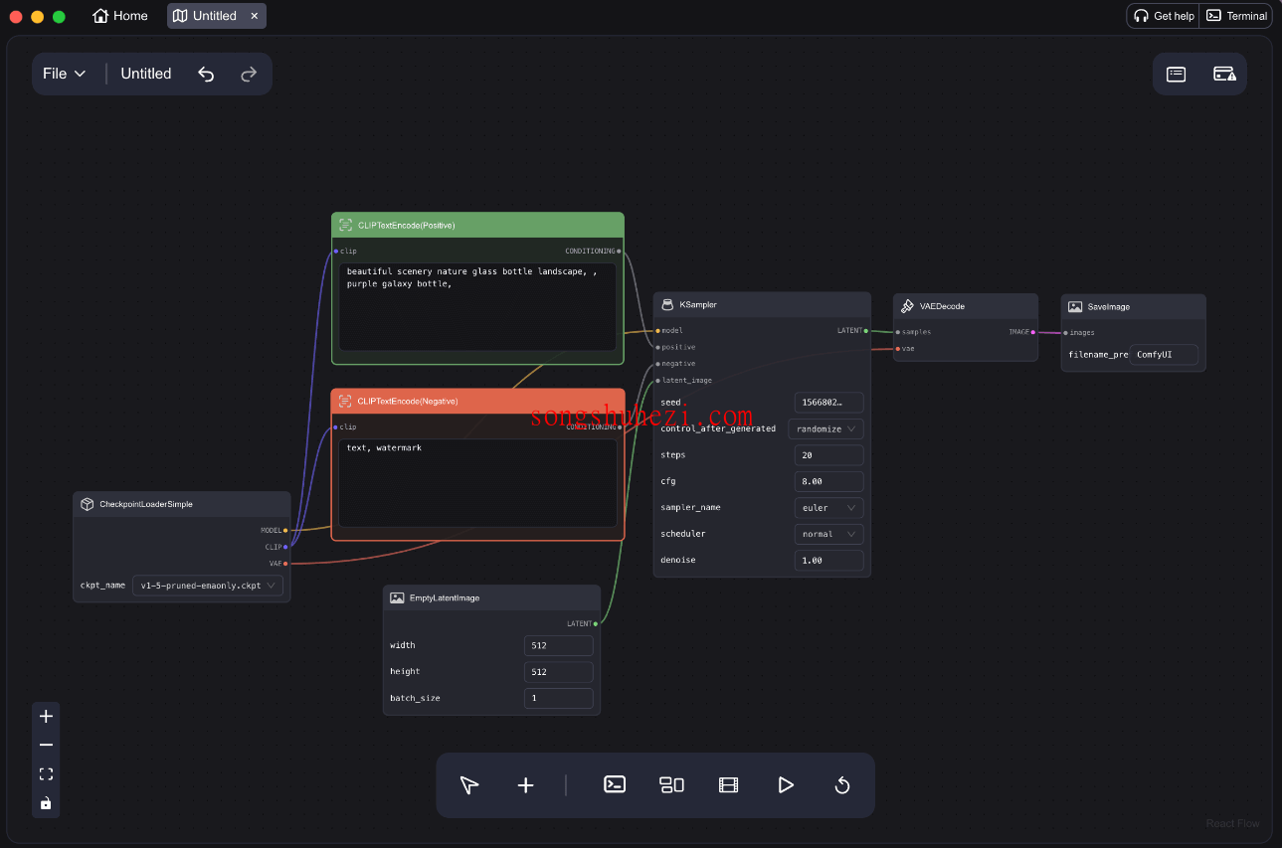
Task: Click the VAE output port on CheckpointLoaderSimple
Action: (x=285, y=564)
